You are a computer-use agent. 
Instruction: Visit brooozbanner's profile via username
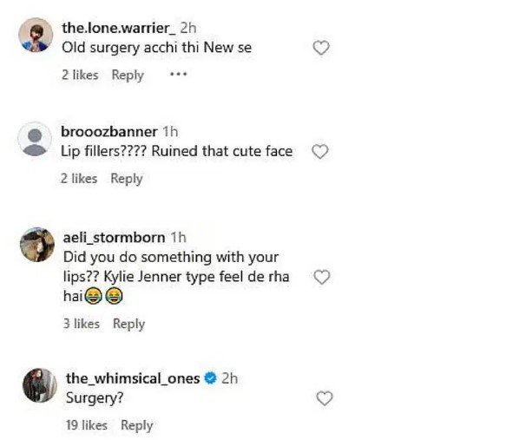pos(109,132)
